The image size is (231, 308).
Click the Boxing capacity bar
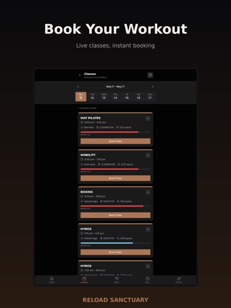tap(116, 206)
